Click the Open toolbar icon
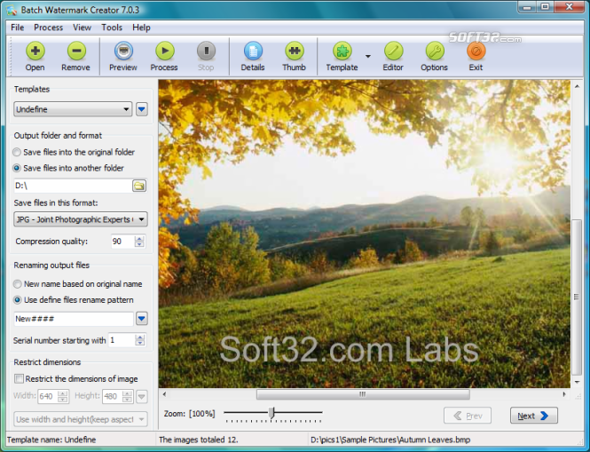 tap(35, 51)
